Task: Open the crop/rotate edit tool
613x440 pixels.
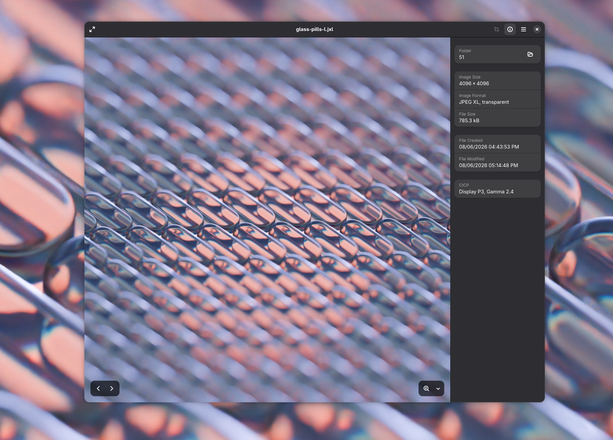Action: [497, 29]
